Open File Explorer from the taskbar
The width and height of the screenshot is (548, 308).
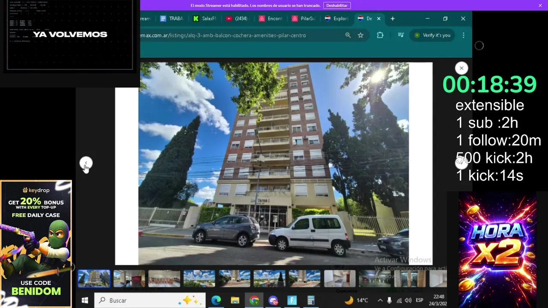235,300
